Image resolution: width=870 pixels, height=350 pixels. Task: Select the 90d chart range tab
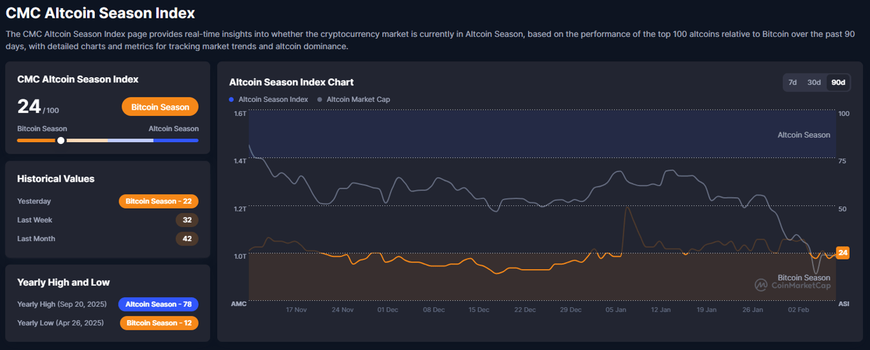(838, 82)
